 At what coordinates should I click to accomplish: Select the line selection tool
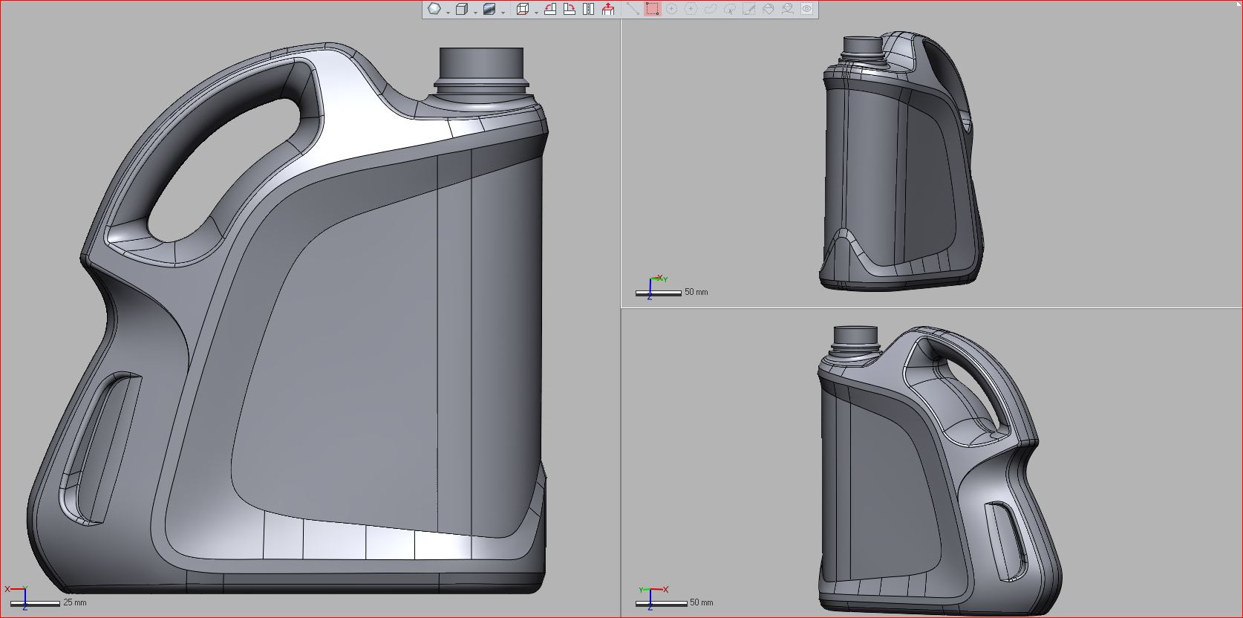[x=633, y=10]
